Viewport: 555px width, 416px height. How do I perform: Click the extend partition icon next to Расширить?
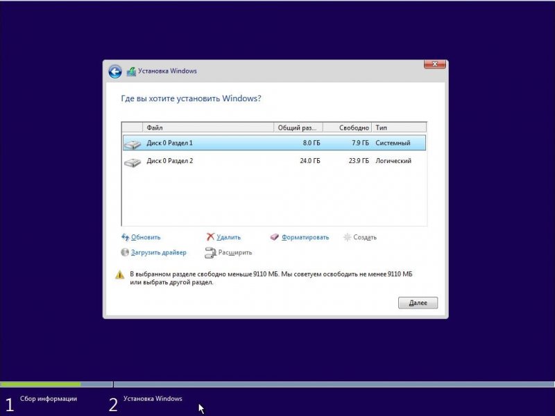tap(210, 252)
